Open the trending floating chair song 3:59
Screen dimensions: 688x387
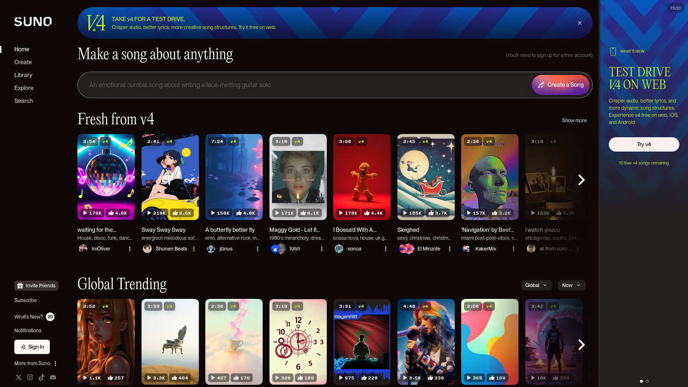coord(170,342)
